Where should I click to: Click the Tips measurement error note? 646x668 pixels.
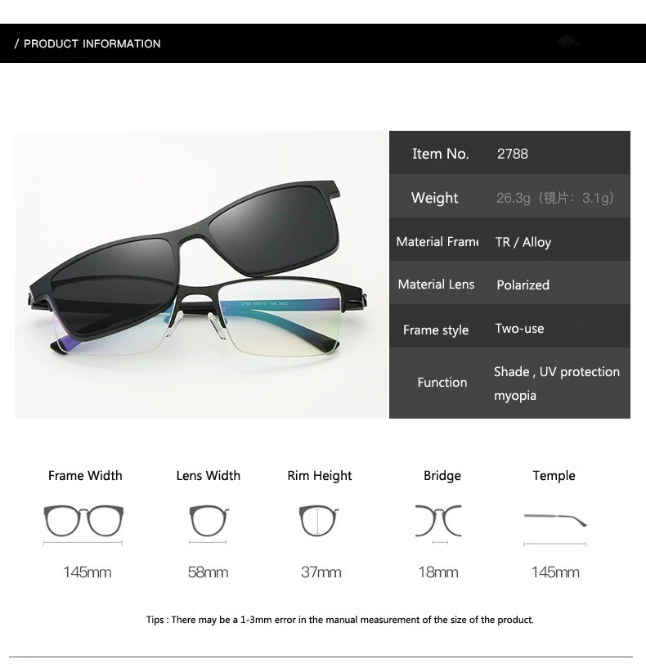tap(339, 620)
